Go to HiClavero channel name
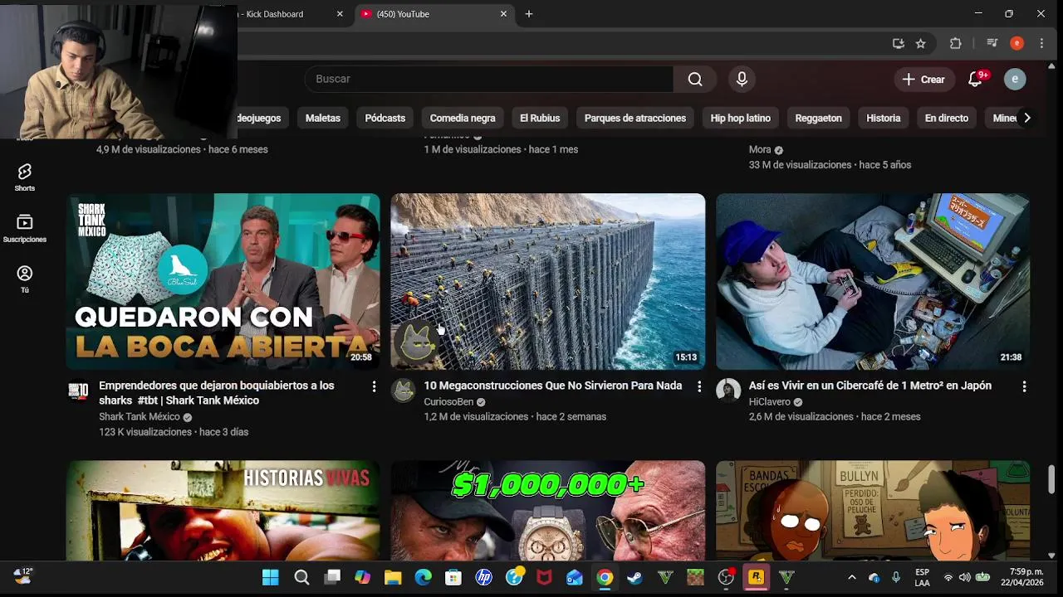Screen dimensions: 1063x597 click(x=770, y=402)
